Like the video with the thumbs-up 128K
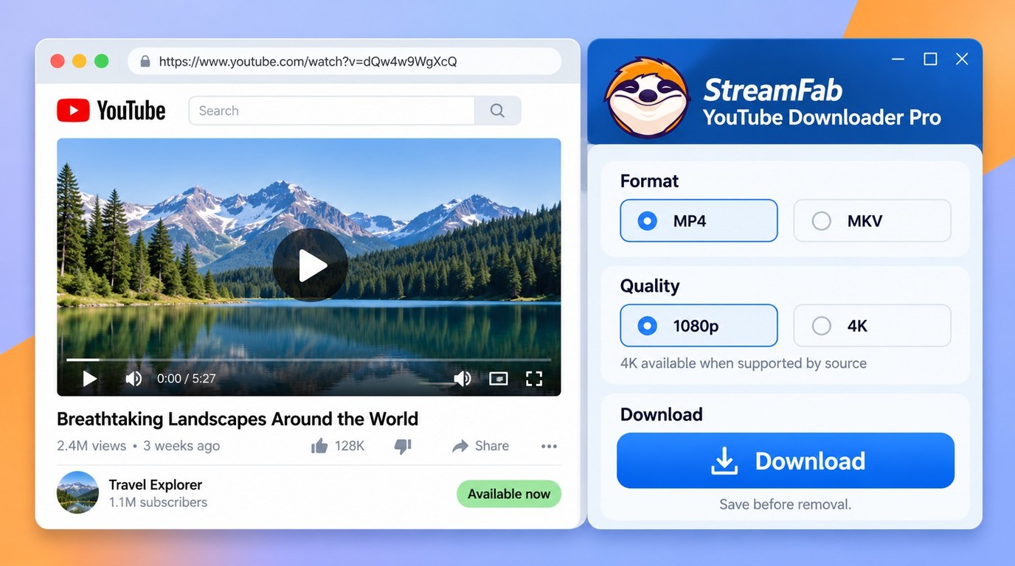The image size is (1015, 566). point(338,446)
